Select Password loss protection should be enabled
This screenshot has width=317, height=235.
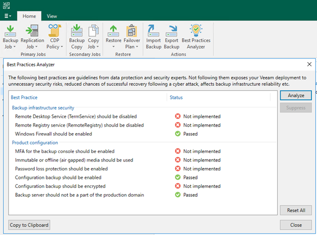[x=143, y=169]
